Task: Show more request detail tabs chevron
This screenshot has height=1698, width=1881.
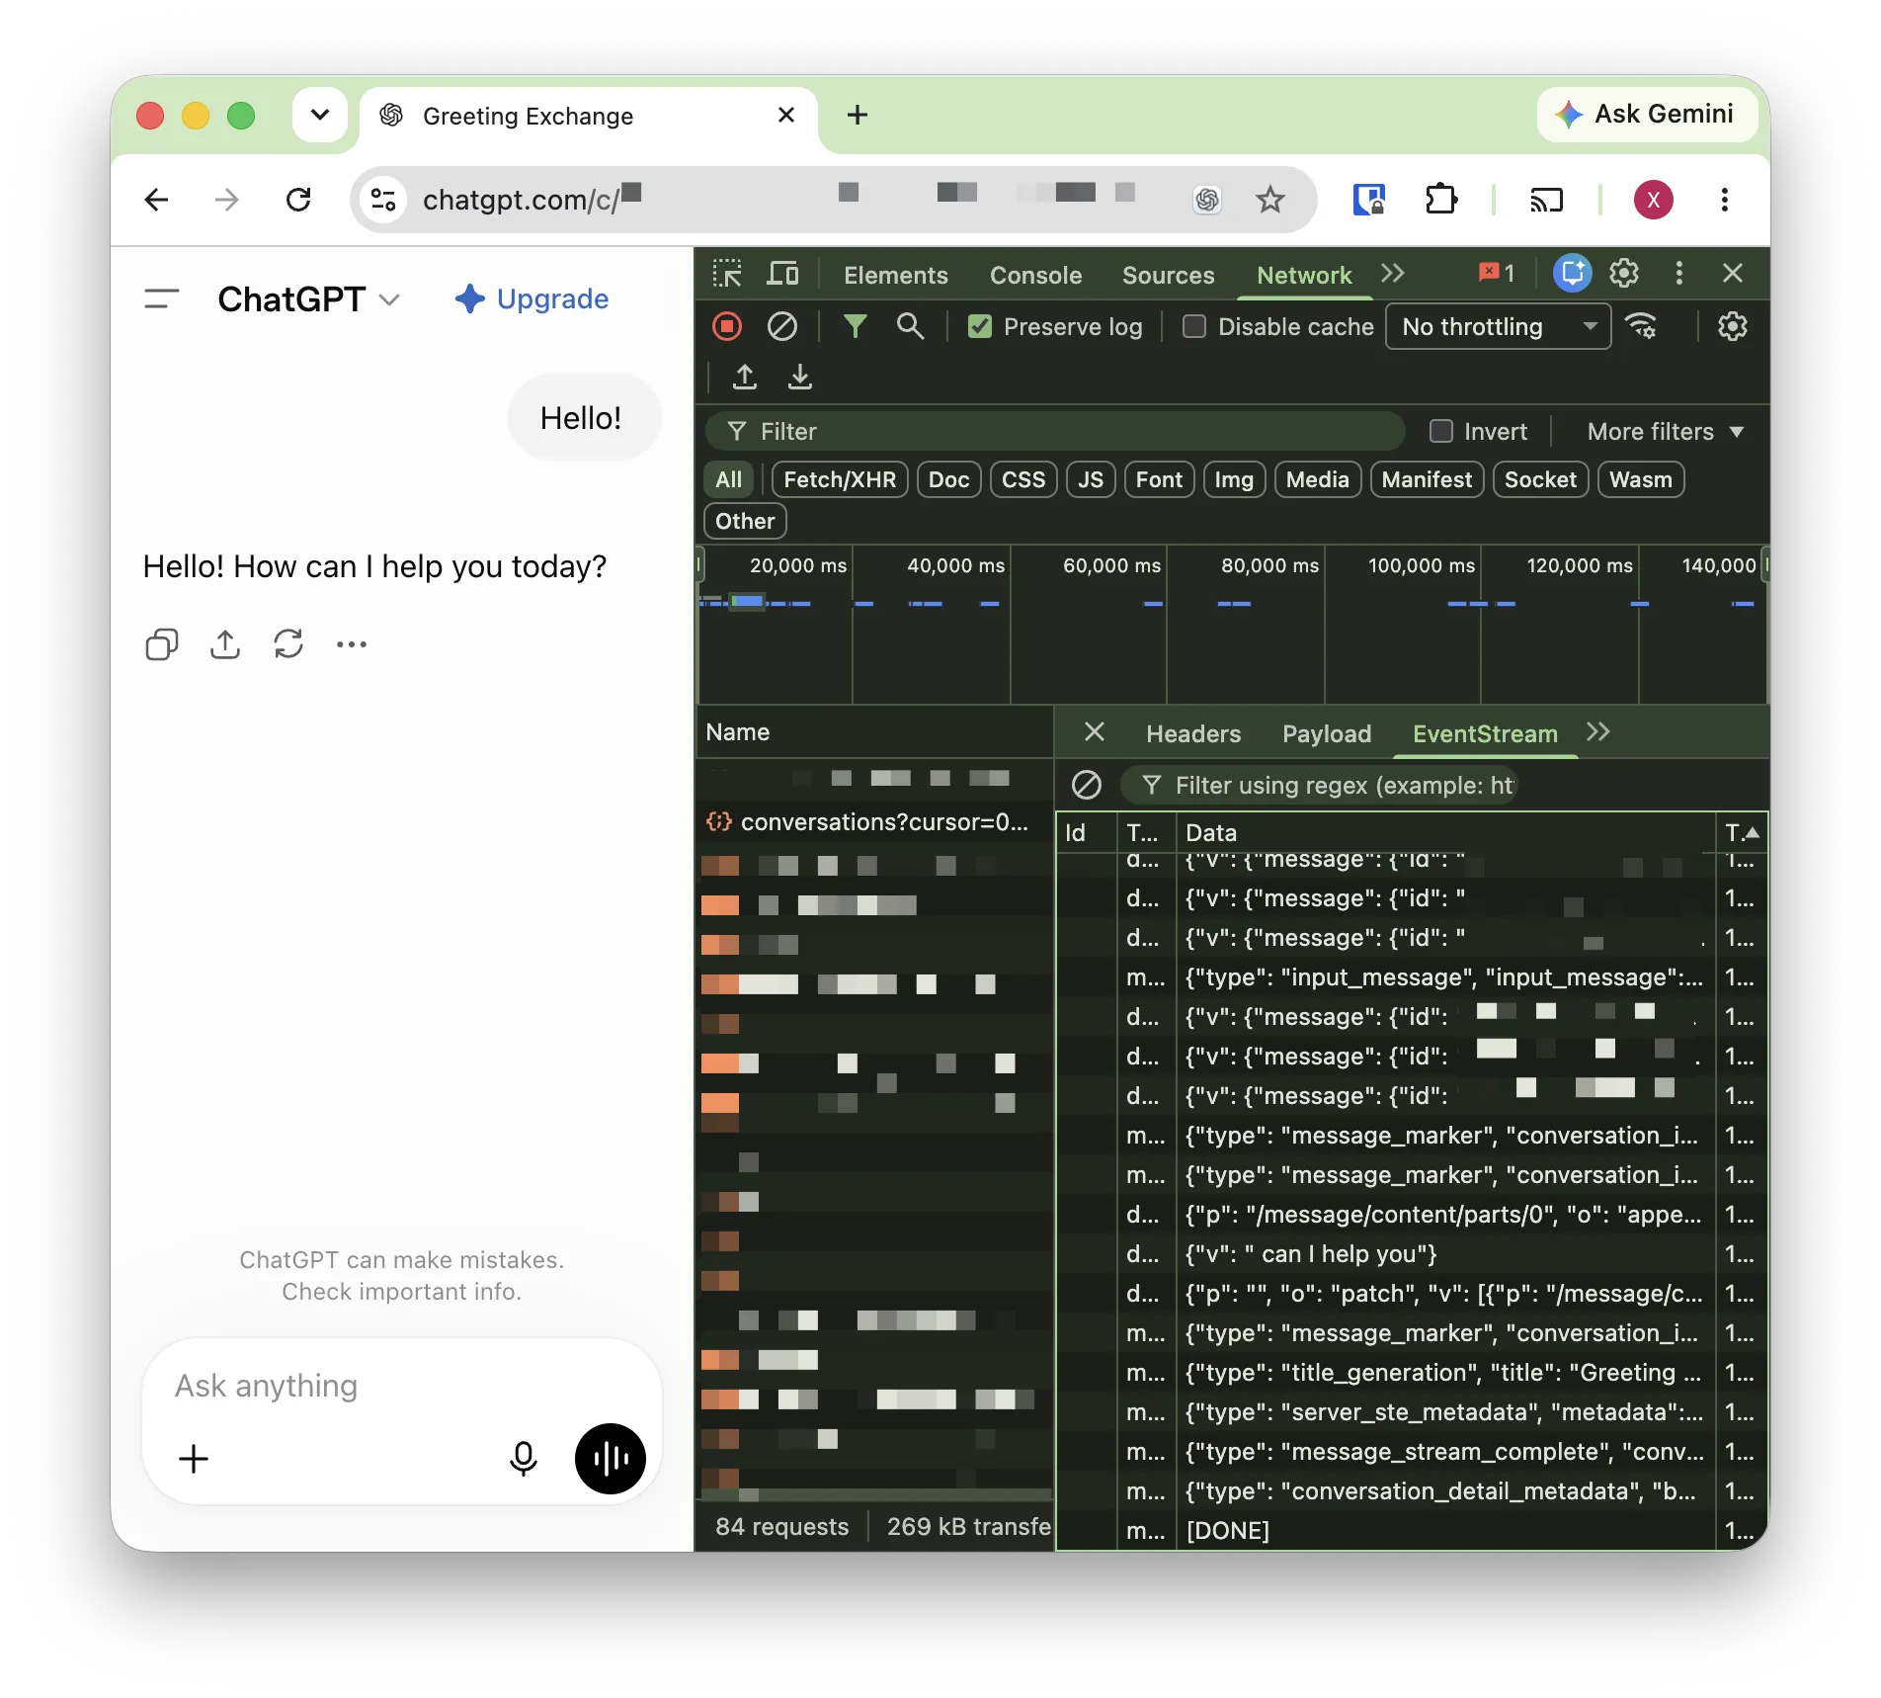Action: coord(1598,732)
